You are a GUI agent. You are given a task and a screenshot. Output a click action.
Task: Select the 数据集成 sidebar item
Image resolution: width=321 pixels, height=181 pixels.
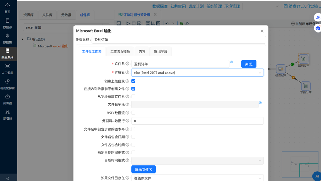[x=7, y=54]
